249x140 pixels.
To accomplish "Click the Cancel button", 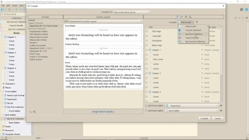I will click(217, 118).
